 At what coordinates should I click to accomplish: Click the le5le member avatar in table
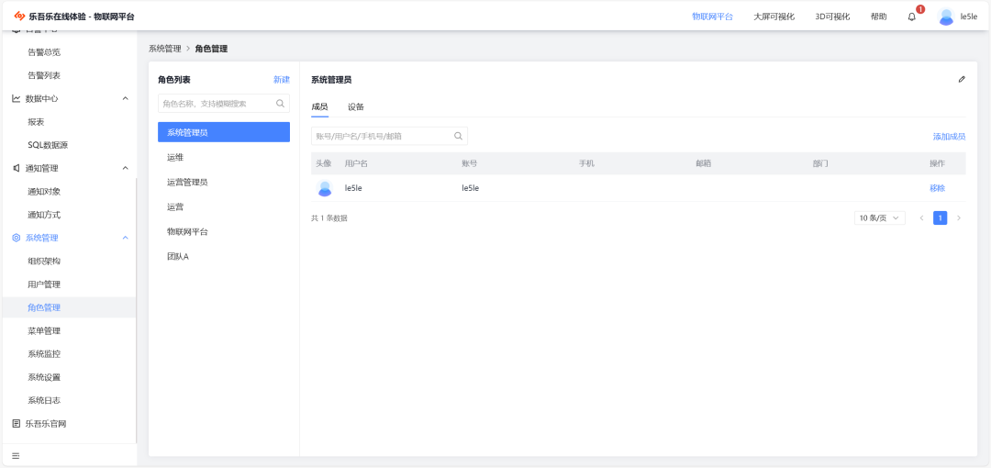pyautogui.click(x=324, y=188)
